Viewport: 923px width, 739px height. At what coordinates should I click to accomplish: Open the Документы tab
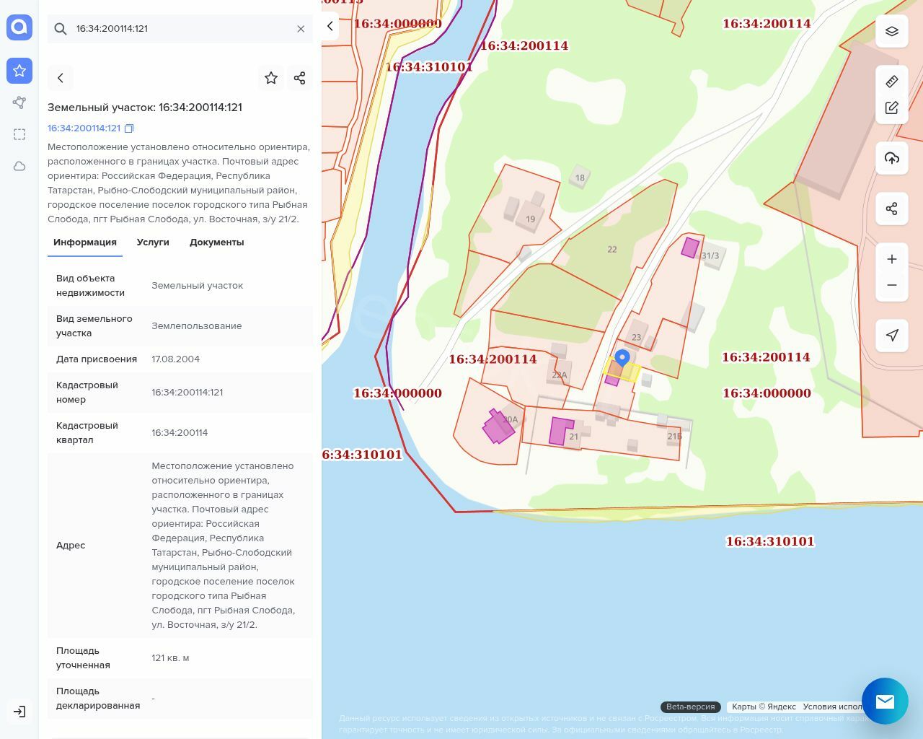216,242
